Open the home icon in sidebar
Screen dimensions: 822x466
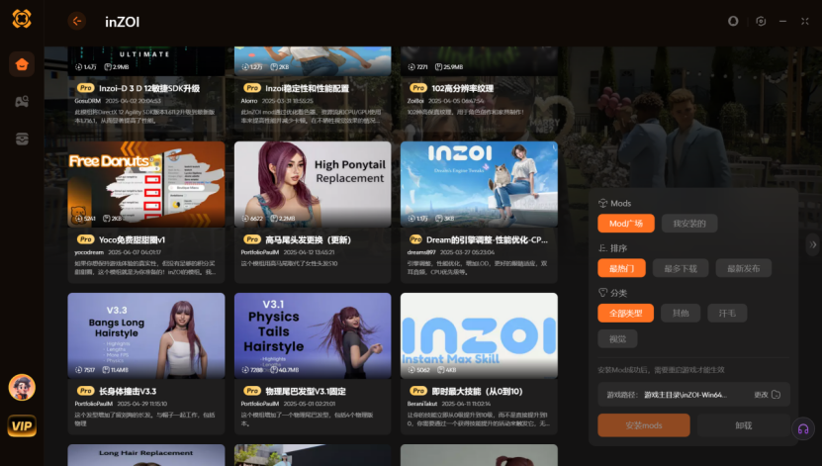tap(22, 64)
